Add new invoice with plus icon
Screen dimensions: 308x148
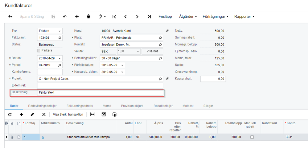pyautogui.click(x=77, y=17)
